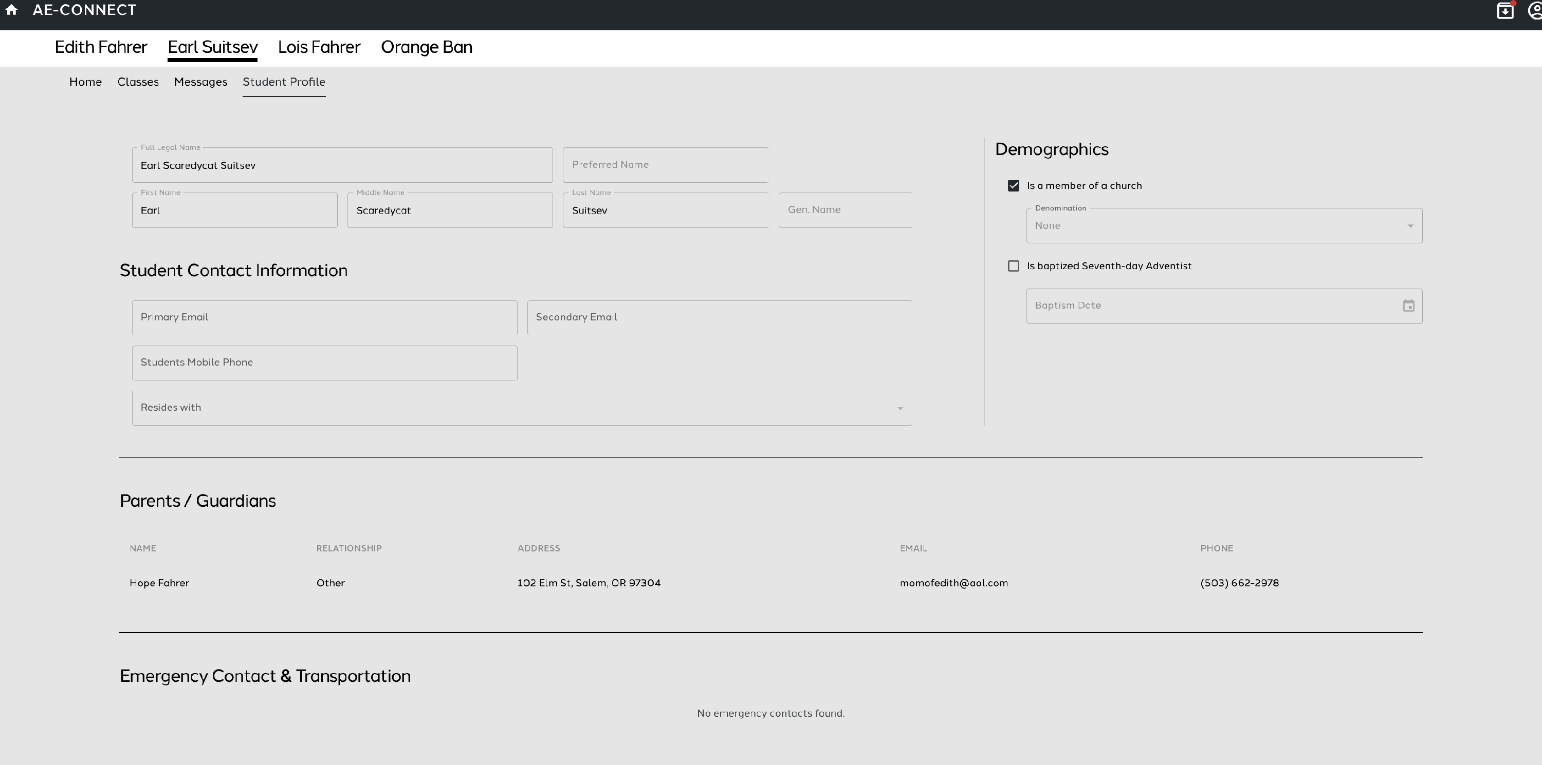Open the Baptism Date calendar picker icon
This screenshot has width=1542, height=765.
pyautogui.click(x=1408, y=305)
